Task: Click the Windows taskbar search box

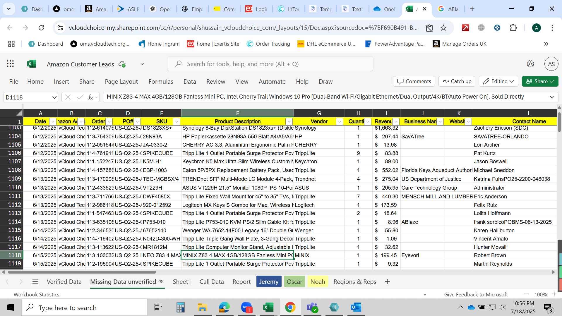Action: pos(84,308)
